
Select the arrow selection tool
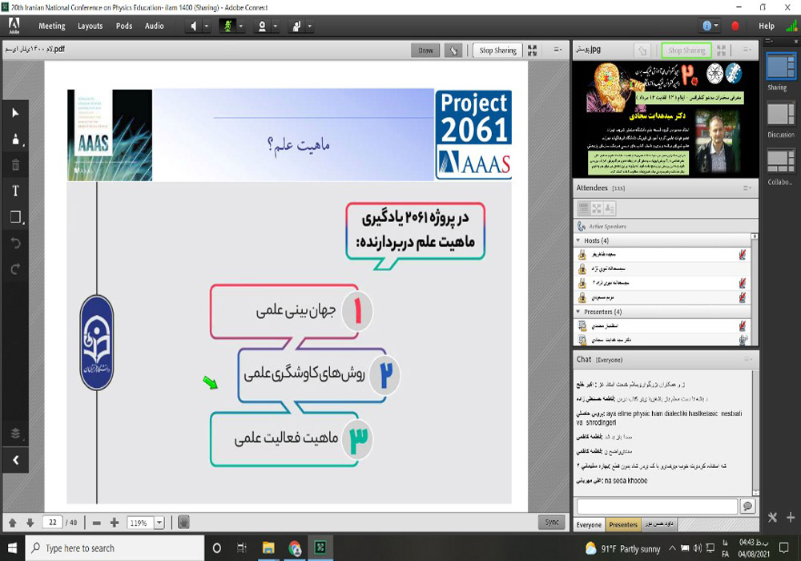(x=14, y=113)
